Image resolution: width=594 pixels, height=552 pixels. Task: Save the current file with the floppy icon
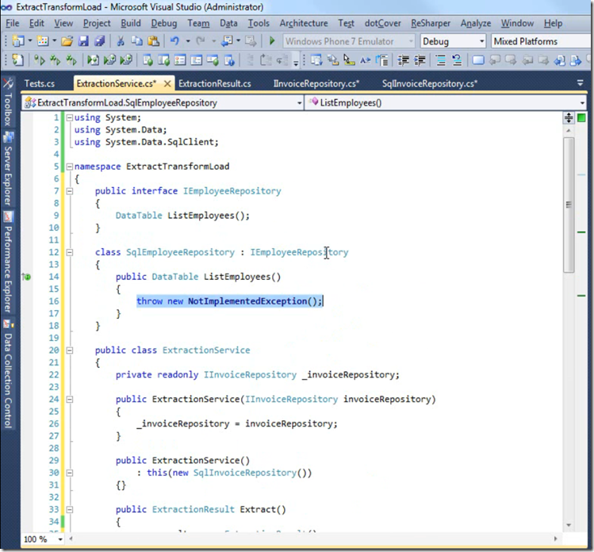coord(83,41)
